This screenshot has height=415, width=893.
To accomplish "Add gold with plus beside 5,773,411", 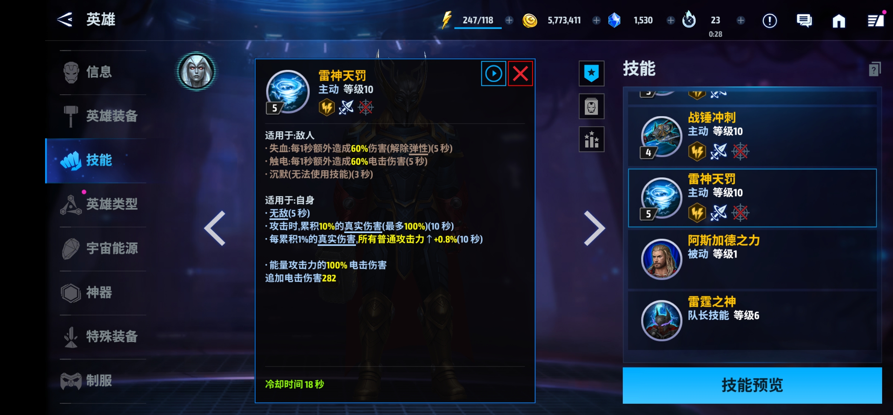I will (596, 20).
